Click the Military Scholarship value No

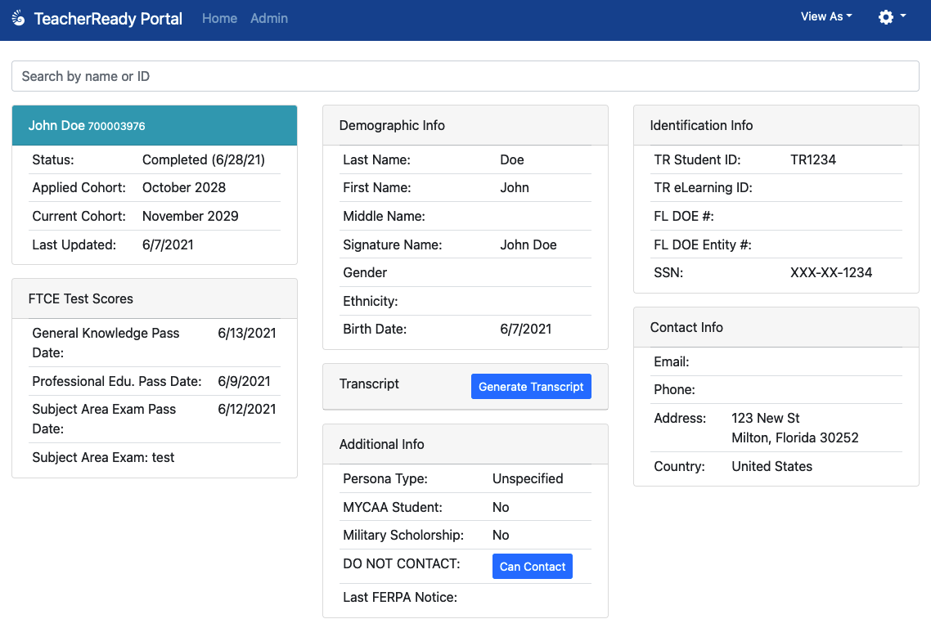coord(501,535)
